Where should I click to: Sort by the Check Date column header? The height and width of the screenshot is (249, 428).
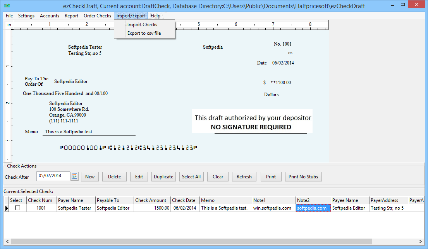[185, 200]
